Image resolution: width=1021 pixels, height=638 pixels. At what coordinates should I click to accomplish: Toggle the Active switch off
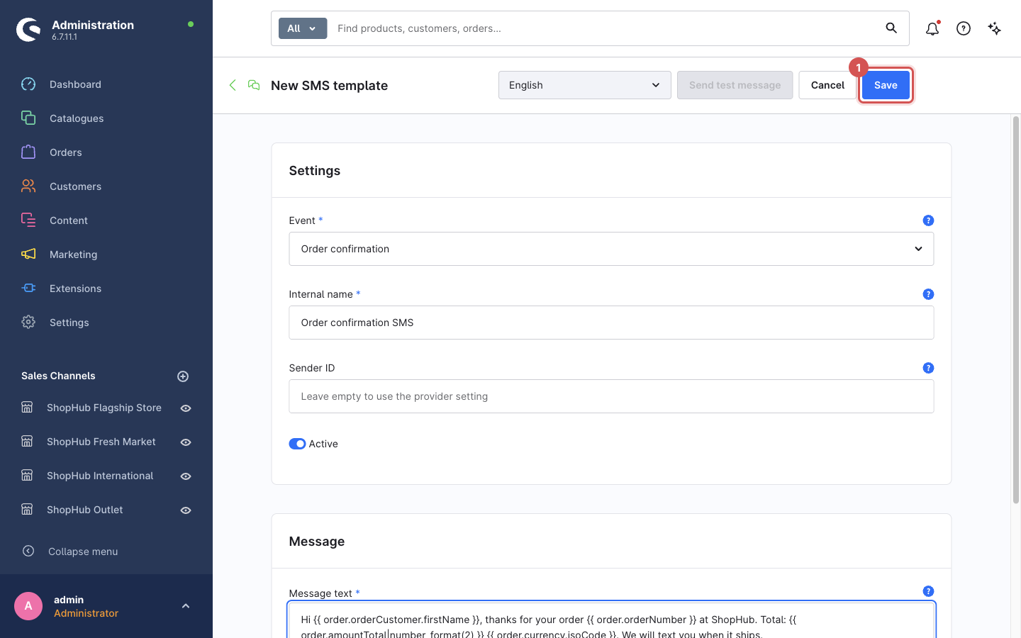click(x=297, y=444)
